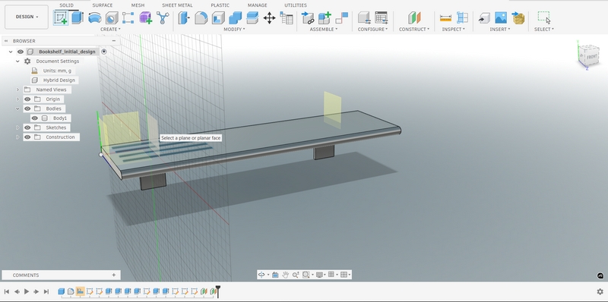Image resolution: width=608 pixels, height=302 pixels.
Task: Select the Insert Canvas image tool
Action: [x=501, y=17]
